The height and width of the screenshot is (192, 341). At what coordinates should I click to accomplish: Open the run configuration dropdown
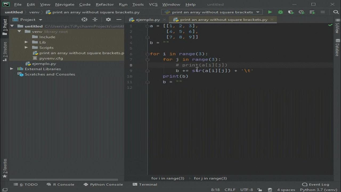click(x=212, y=12)
